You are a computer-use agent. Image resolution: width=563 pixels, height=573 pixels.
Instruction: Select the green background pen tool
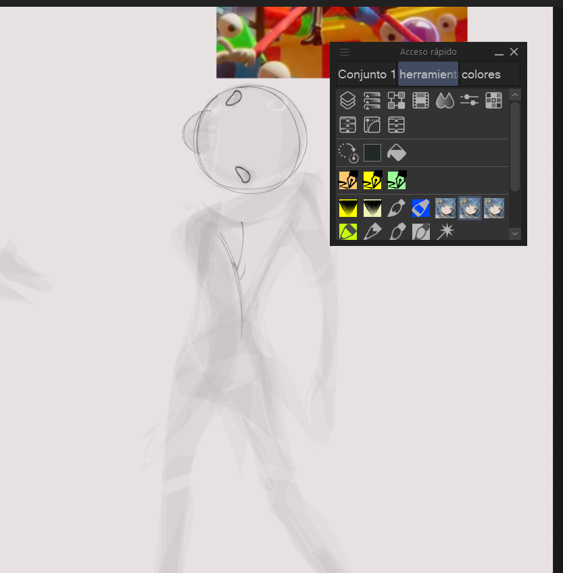pyautogui.click(x=397, y=180)
